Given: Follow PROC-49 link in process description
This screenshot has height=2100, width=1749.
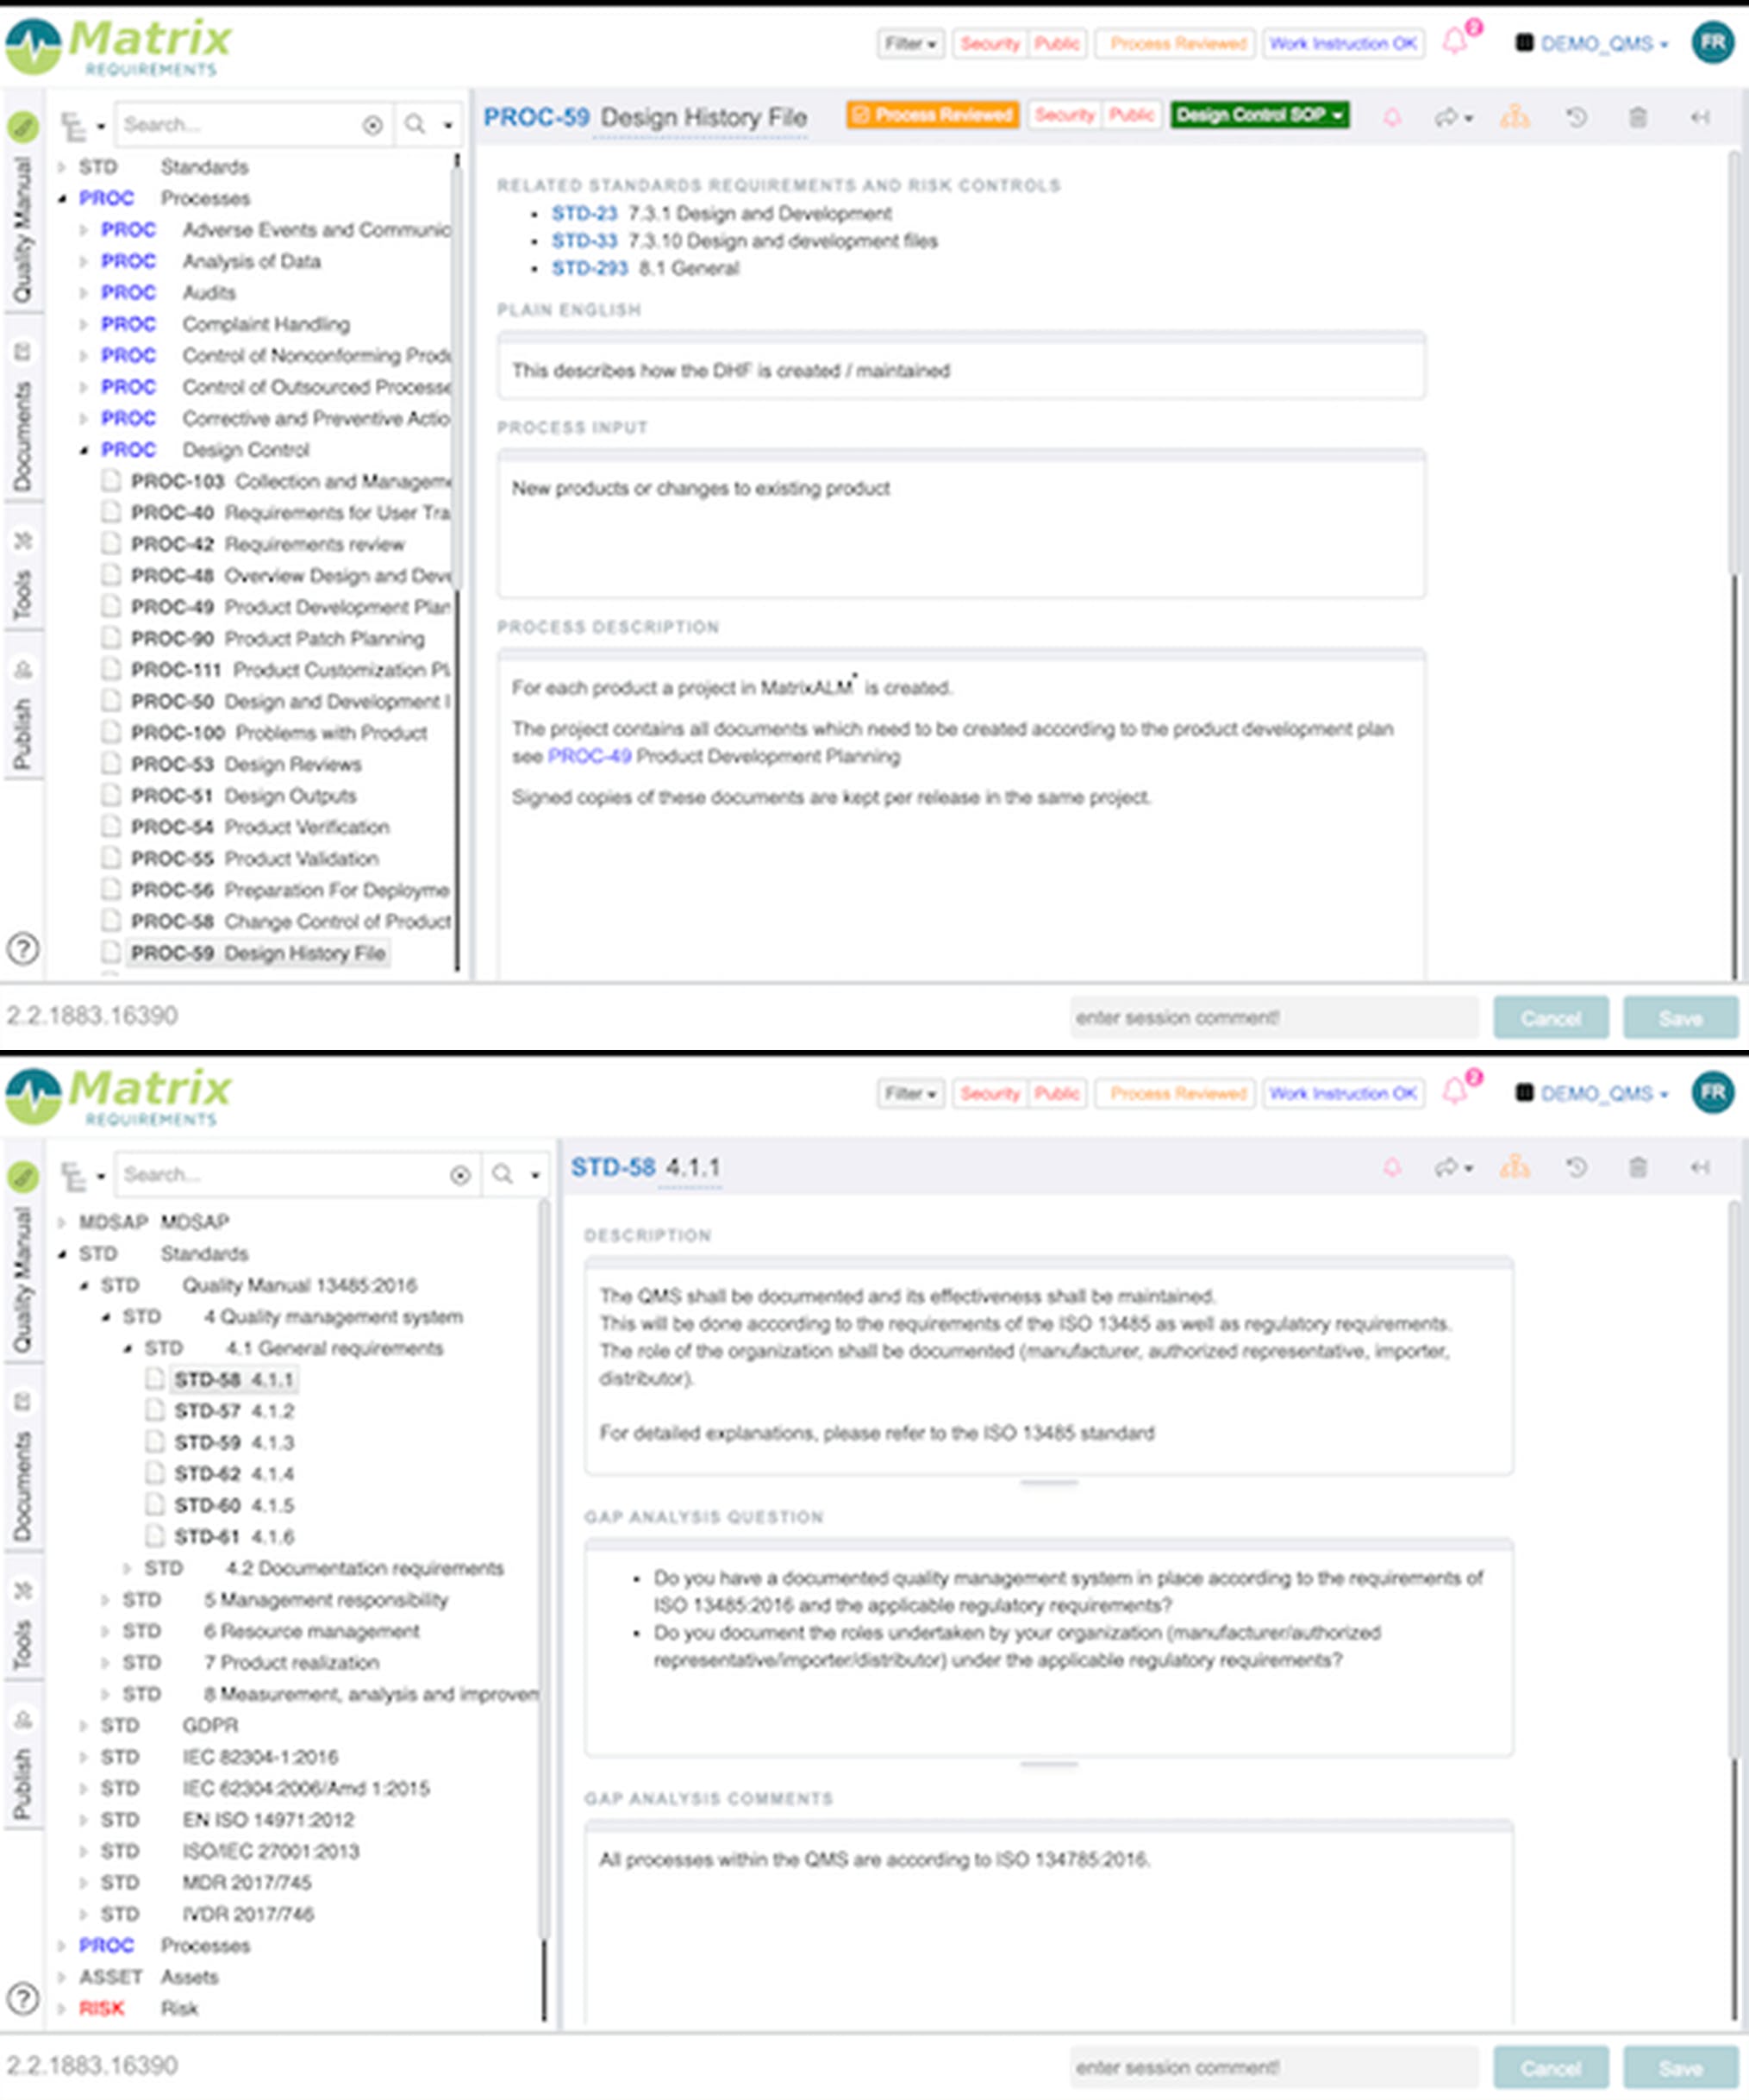Looking at the screenshot, I should click(589, 756).
